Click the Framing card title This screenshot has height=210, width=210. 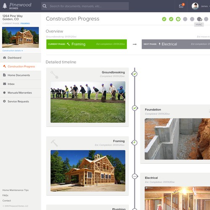pyautogui.click(x=119, y=141)
